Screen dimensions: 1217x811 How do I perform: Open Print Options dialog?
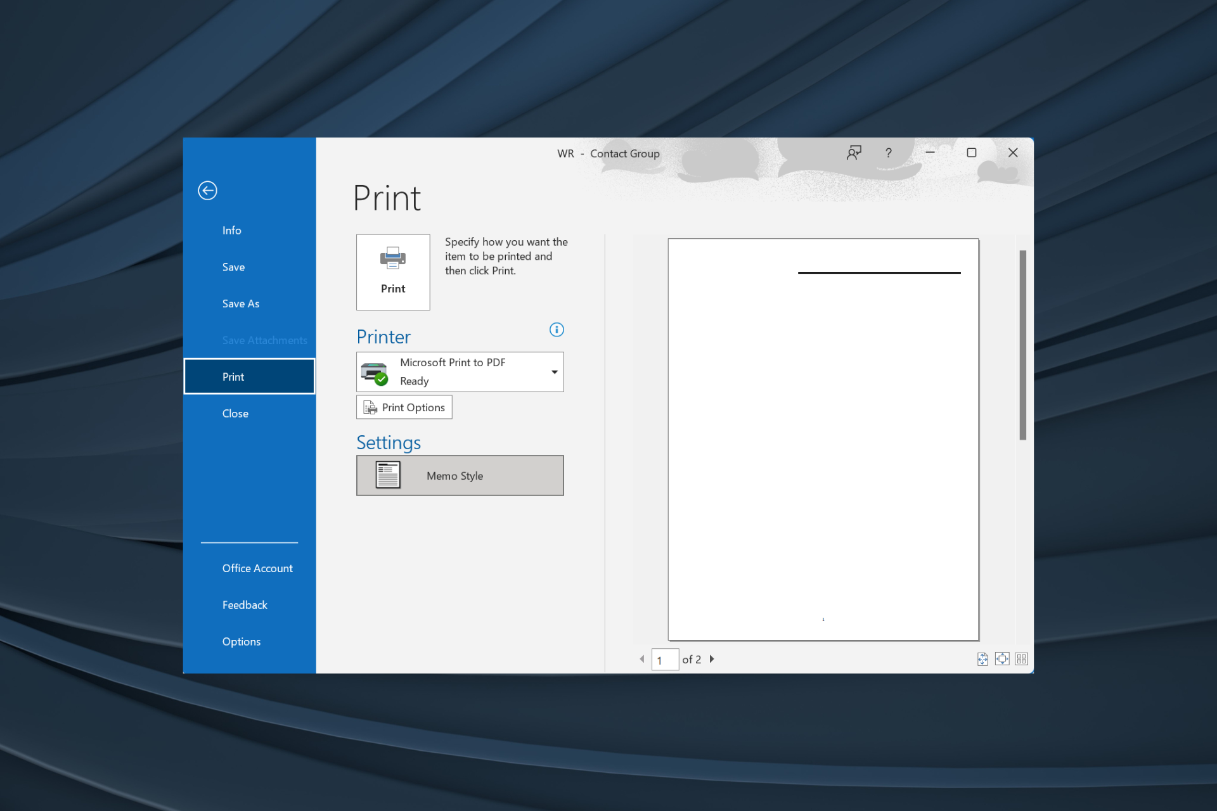coord(404,407)
